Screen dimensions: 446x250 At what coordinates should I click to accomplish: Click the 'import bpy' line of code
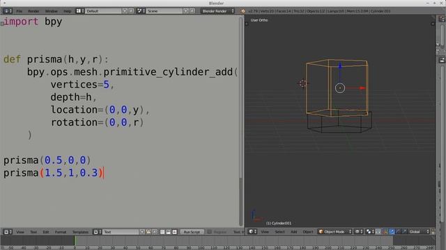coord(33,22)
